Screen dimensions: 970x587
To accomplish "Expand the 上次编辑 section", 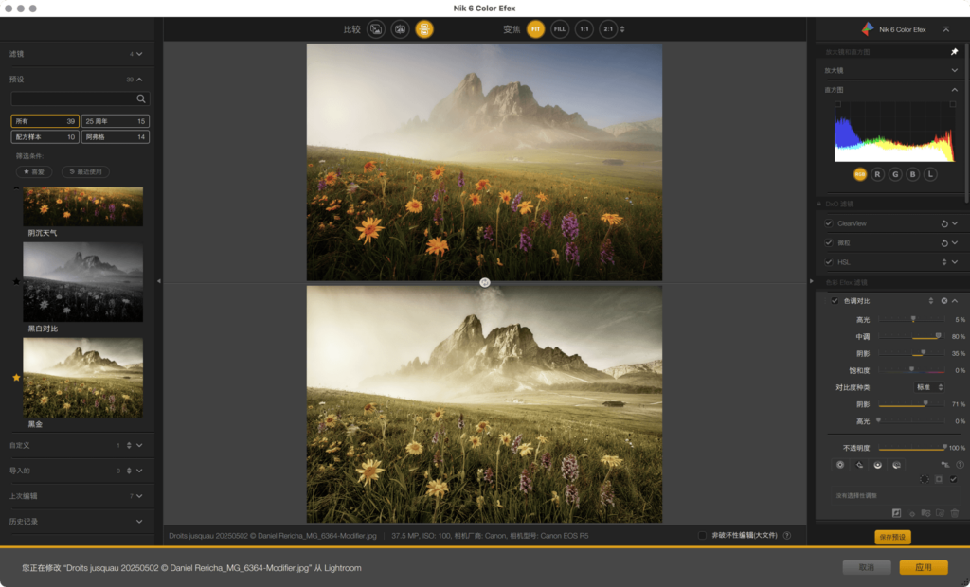I will (x=139, y=496).
